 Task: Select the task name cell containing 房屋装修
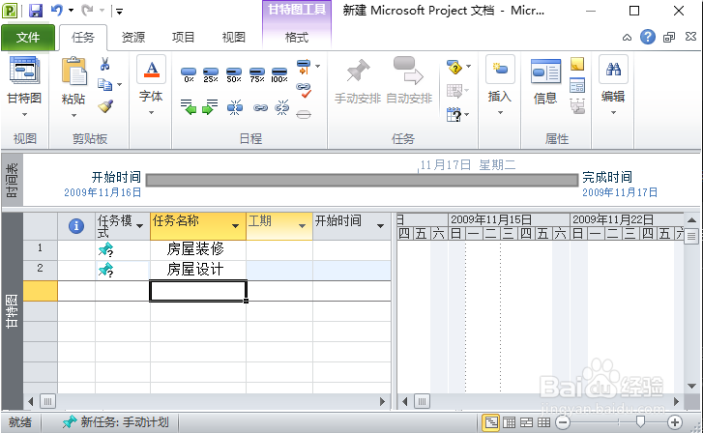[198, 249]
